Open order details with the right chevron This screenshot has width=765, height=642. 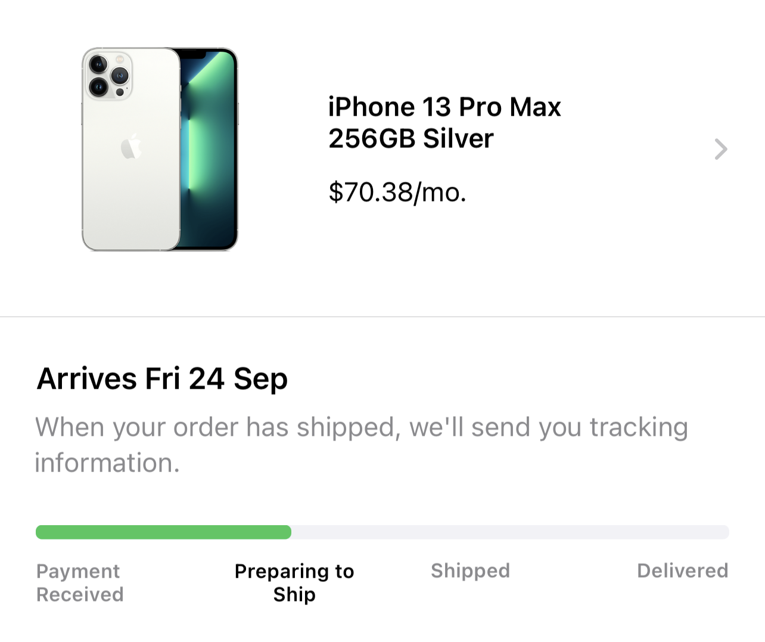[x=721, y=149]
